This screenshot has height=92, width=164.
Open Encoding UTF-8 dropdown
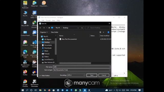[x=76, y=75]
